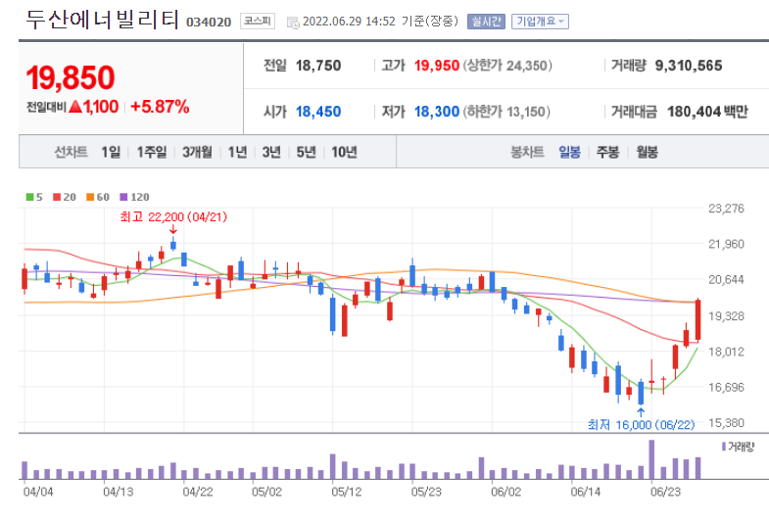Switch to the 일봉 candlestick chart

click(x=569, y=152)
